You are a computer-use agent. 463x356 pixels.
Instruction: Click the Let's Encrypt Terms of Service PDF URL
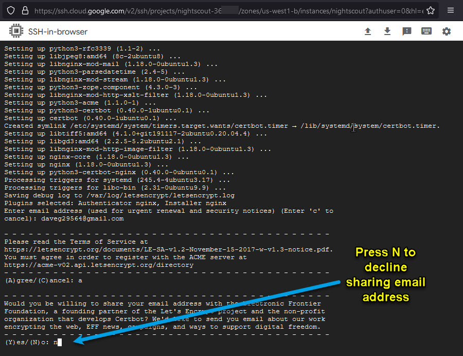(x=168, y=249)
